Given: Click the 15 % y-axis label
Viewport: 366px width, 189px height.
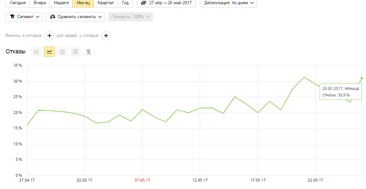Looking at the screenshot, I should tap(18, 128).
